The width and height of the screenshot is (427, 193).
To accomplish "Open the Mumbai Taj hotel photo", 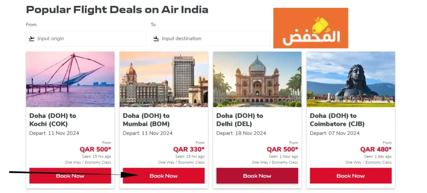I will 163,79.
